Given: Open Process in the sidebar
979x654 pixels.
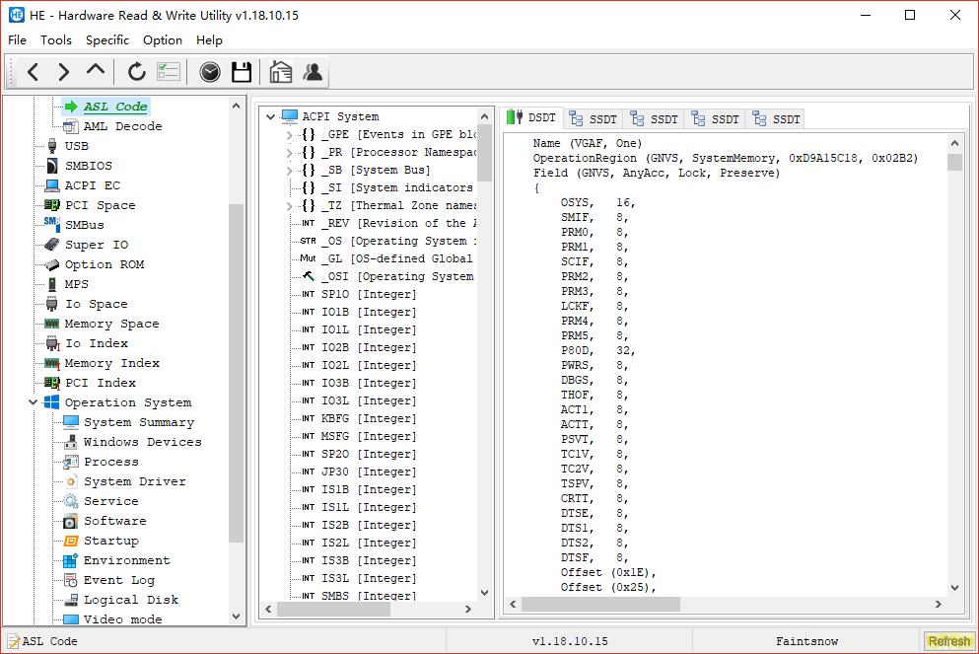Looking at the screenshot, I should pos(111,463).
